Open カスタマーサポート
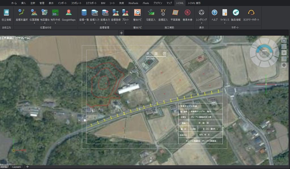Screen dimensions: 290x169 click(251, 15)
